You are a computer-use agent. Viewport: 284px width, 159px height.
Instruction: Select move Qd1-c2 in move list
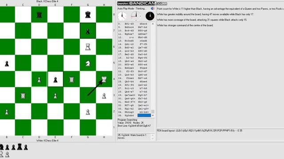[129, 44]
